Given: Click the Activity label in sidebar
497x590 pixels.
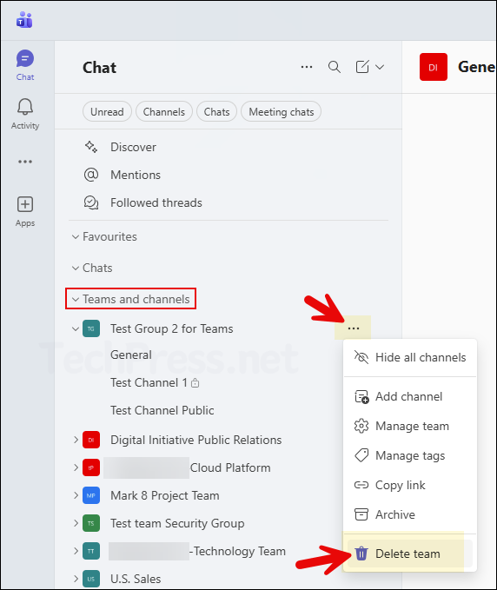Looking at the screenshot, I should point(25,126).
